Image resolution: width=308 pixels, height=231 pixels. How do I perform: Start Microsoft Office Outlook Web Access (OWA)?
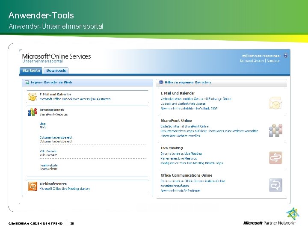coord(75,99)
